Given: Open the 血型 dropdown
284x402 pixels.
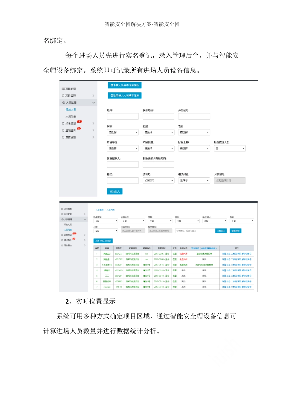Looking at the screenshot, I should pos(158,132).
